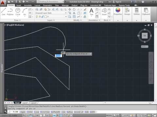Viewport: 157px width, 117px height.
Task: Click the Undo option in command line
Action: pyautogui.click(x=87, y=112)
